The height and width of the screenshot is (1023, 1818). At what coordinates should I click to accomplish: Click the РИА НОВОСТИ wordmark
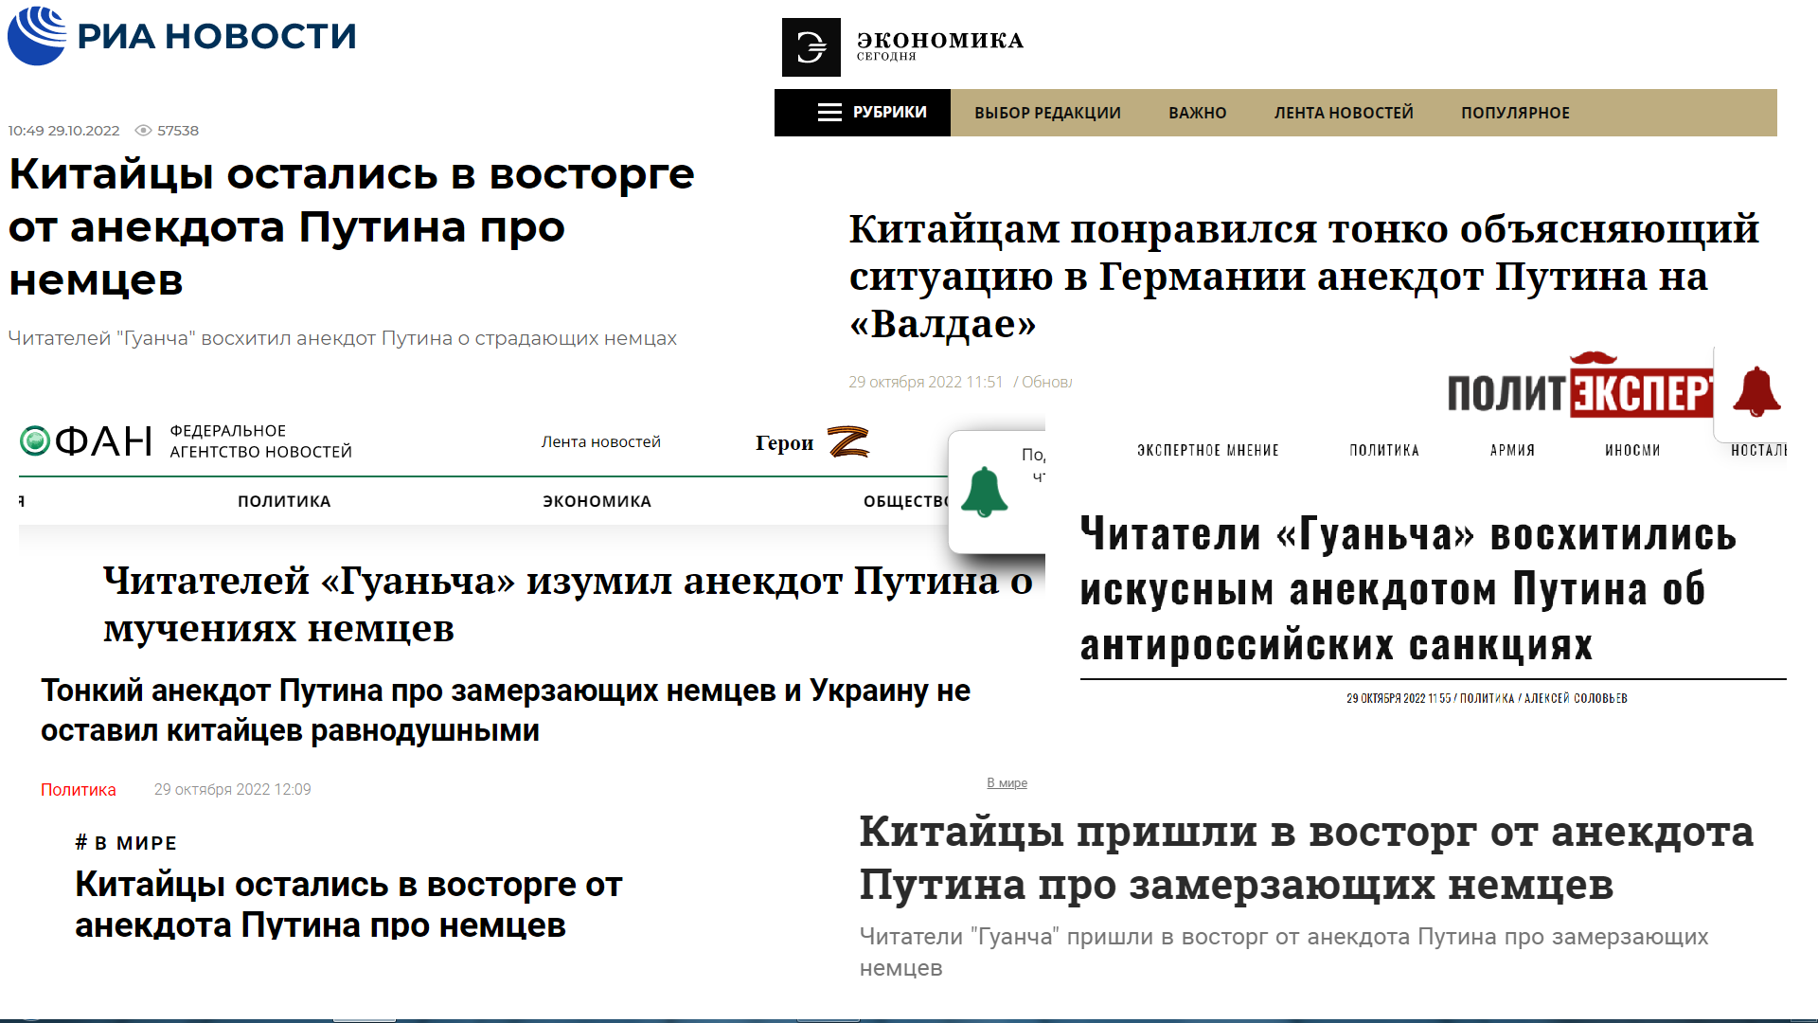pos(216,36)
